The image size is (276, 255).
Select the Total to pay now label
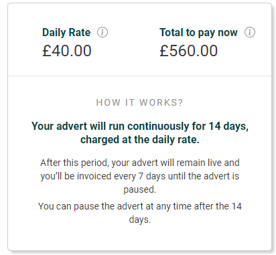(198, 33)
